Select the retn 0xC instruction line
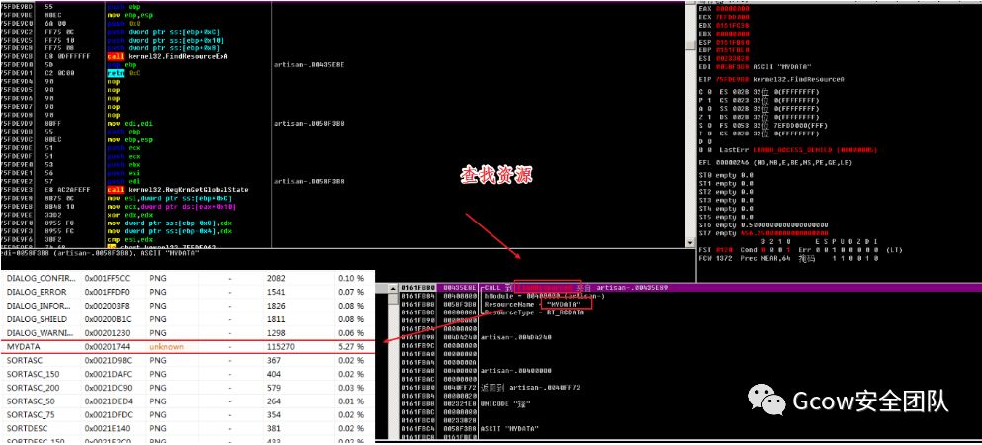This screenshot has height=445, width=982. point(125,72)
